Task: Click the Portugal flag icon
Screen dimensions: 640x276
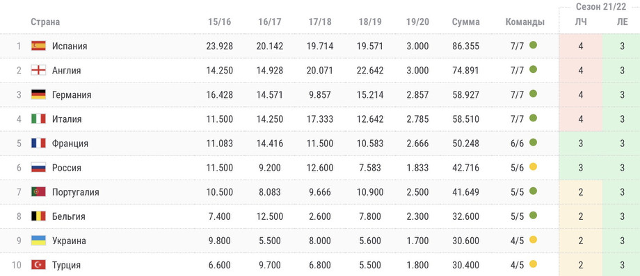Action: point(38,191)
